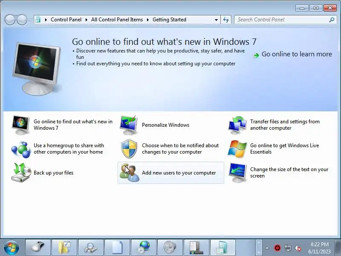The image size is (341, 256).
Task: Maximize the Getting Started window
Action: tap(316, 8)
